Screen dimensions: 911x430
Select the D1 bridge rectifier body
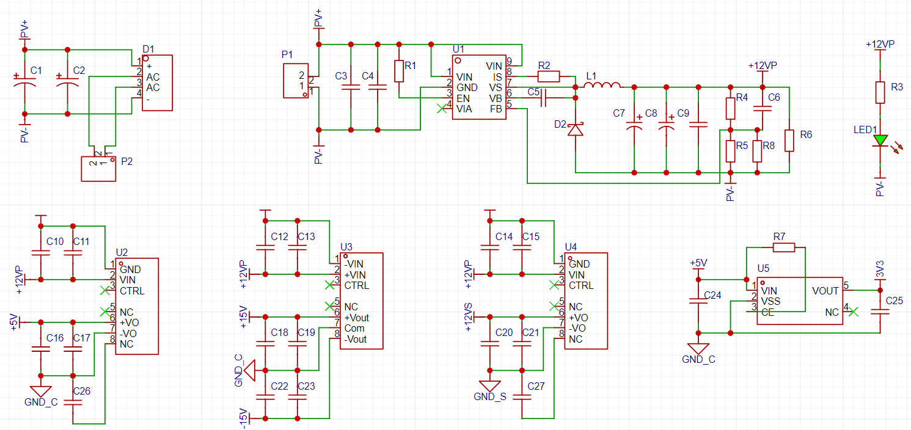pos(158,83)
